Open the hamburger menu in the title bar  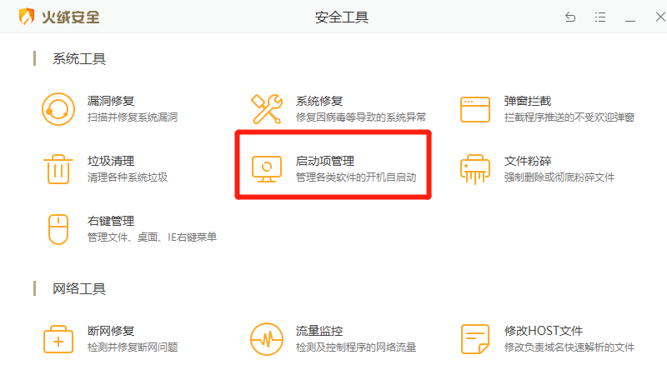[600, 17]
